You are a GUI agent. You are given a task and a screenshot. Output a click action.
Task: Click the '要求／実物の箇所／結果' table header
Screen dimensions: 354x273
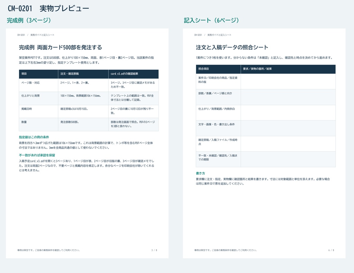[x=288, y=69]
